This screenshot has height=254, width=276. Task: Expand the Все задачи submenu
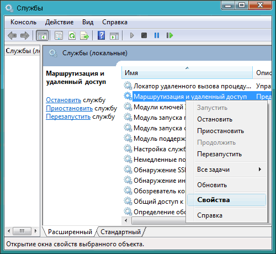pos(227,170)
